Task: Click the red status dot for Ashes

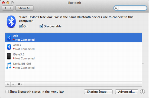Action: (x=14, y=49)
